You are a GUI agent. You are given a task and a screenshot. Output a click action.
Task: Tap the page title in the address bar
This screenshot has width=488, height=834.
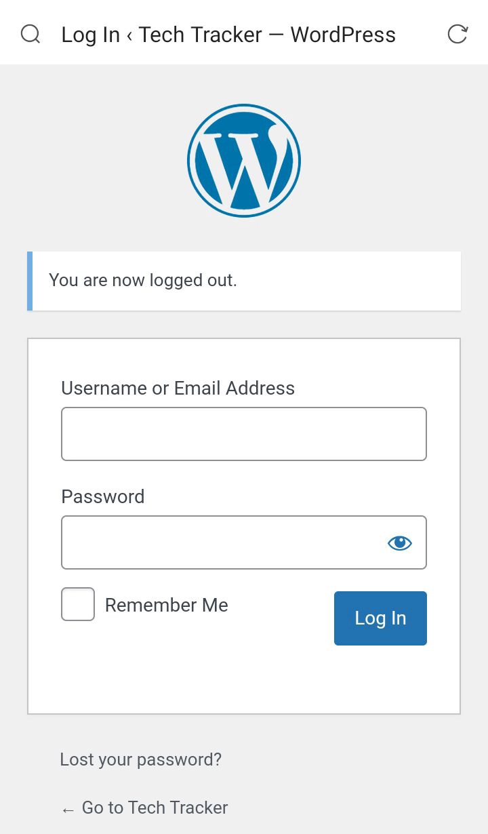(x=228, y=35)
